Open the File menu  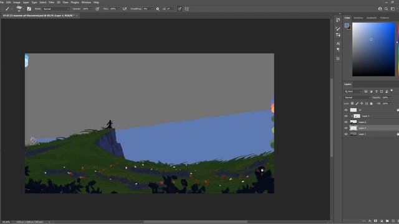(2, 2)
